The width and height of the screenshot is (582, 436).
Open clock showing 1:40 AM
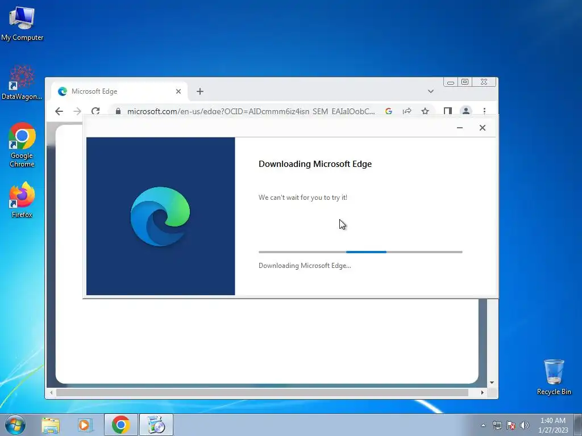click(x=553, y=425)
